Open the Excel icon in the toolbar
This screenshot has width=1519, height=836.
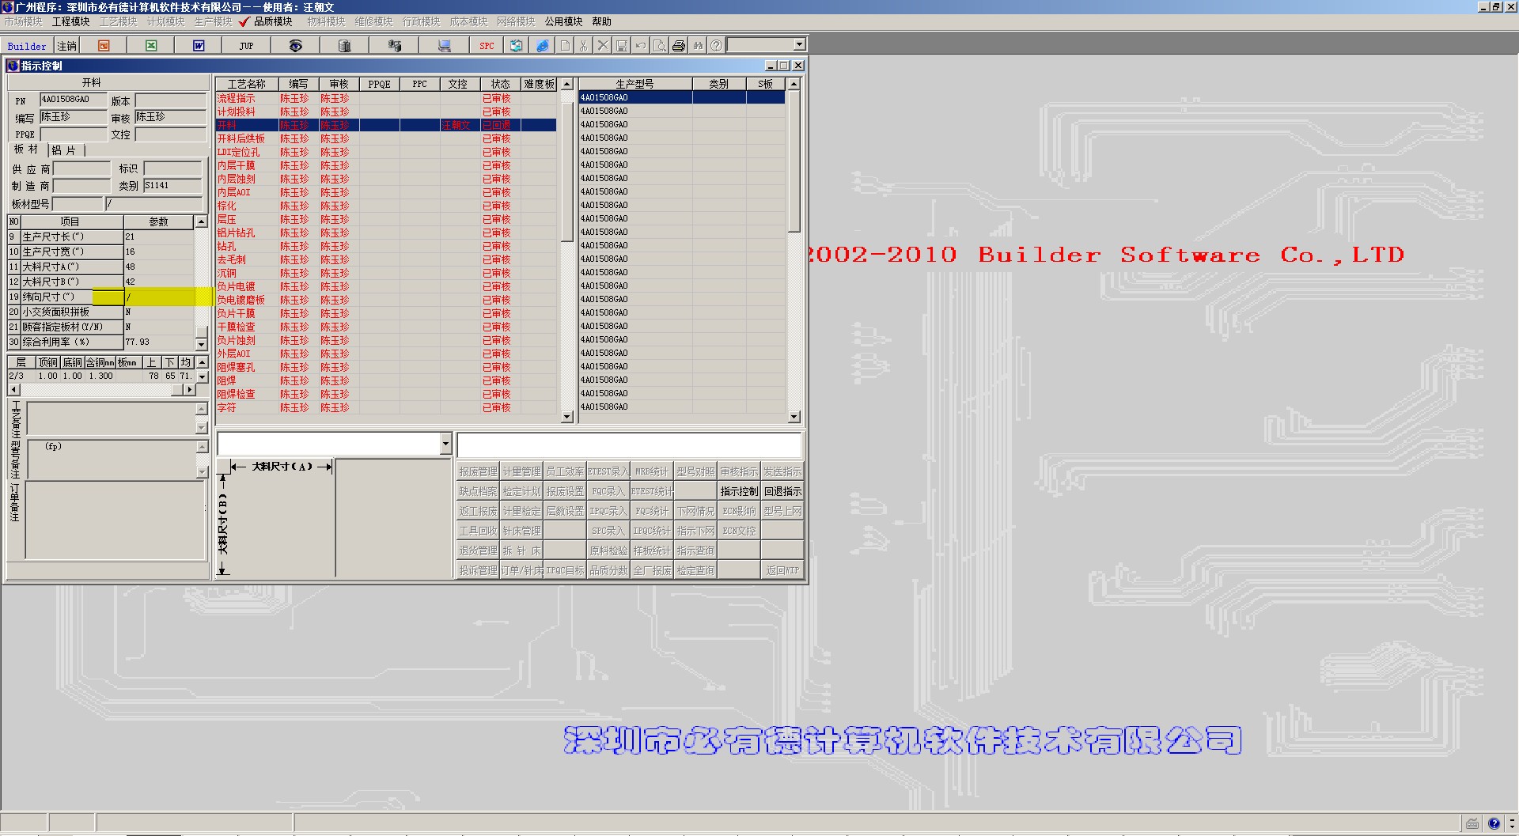pyautogui.click(x=151, y=46)
